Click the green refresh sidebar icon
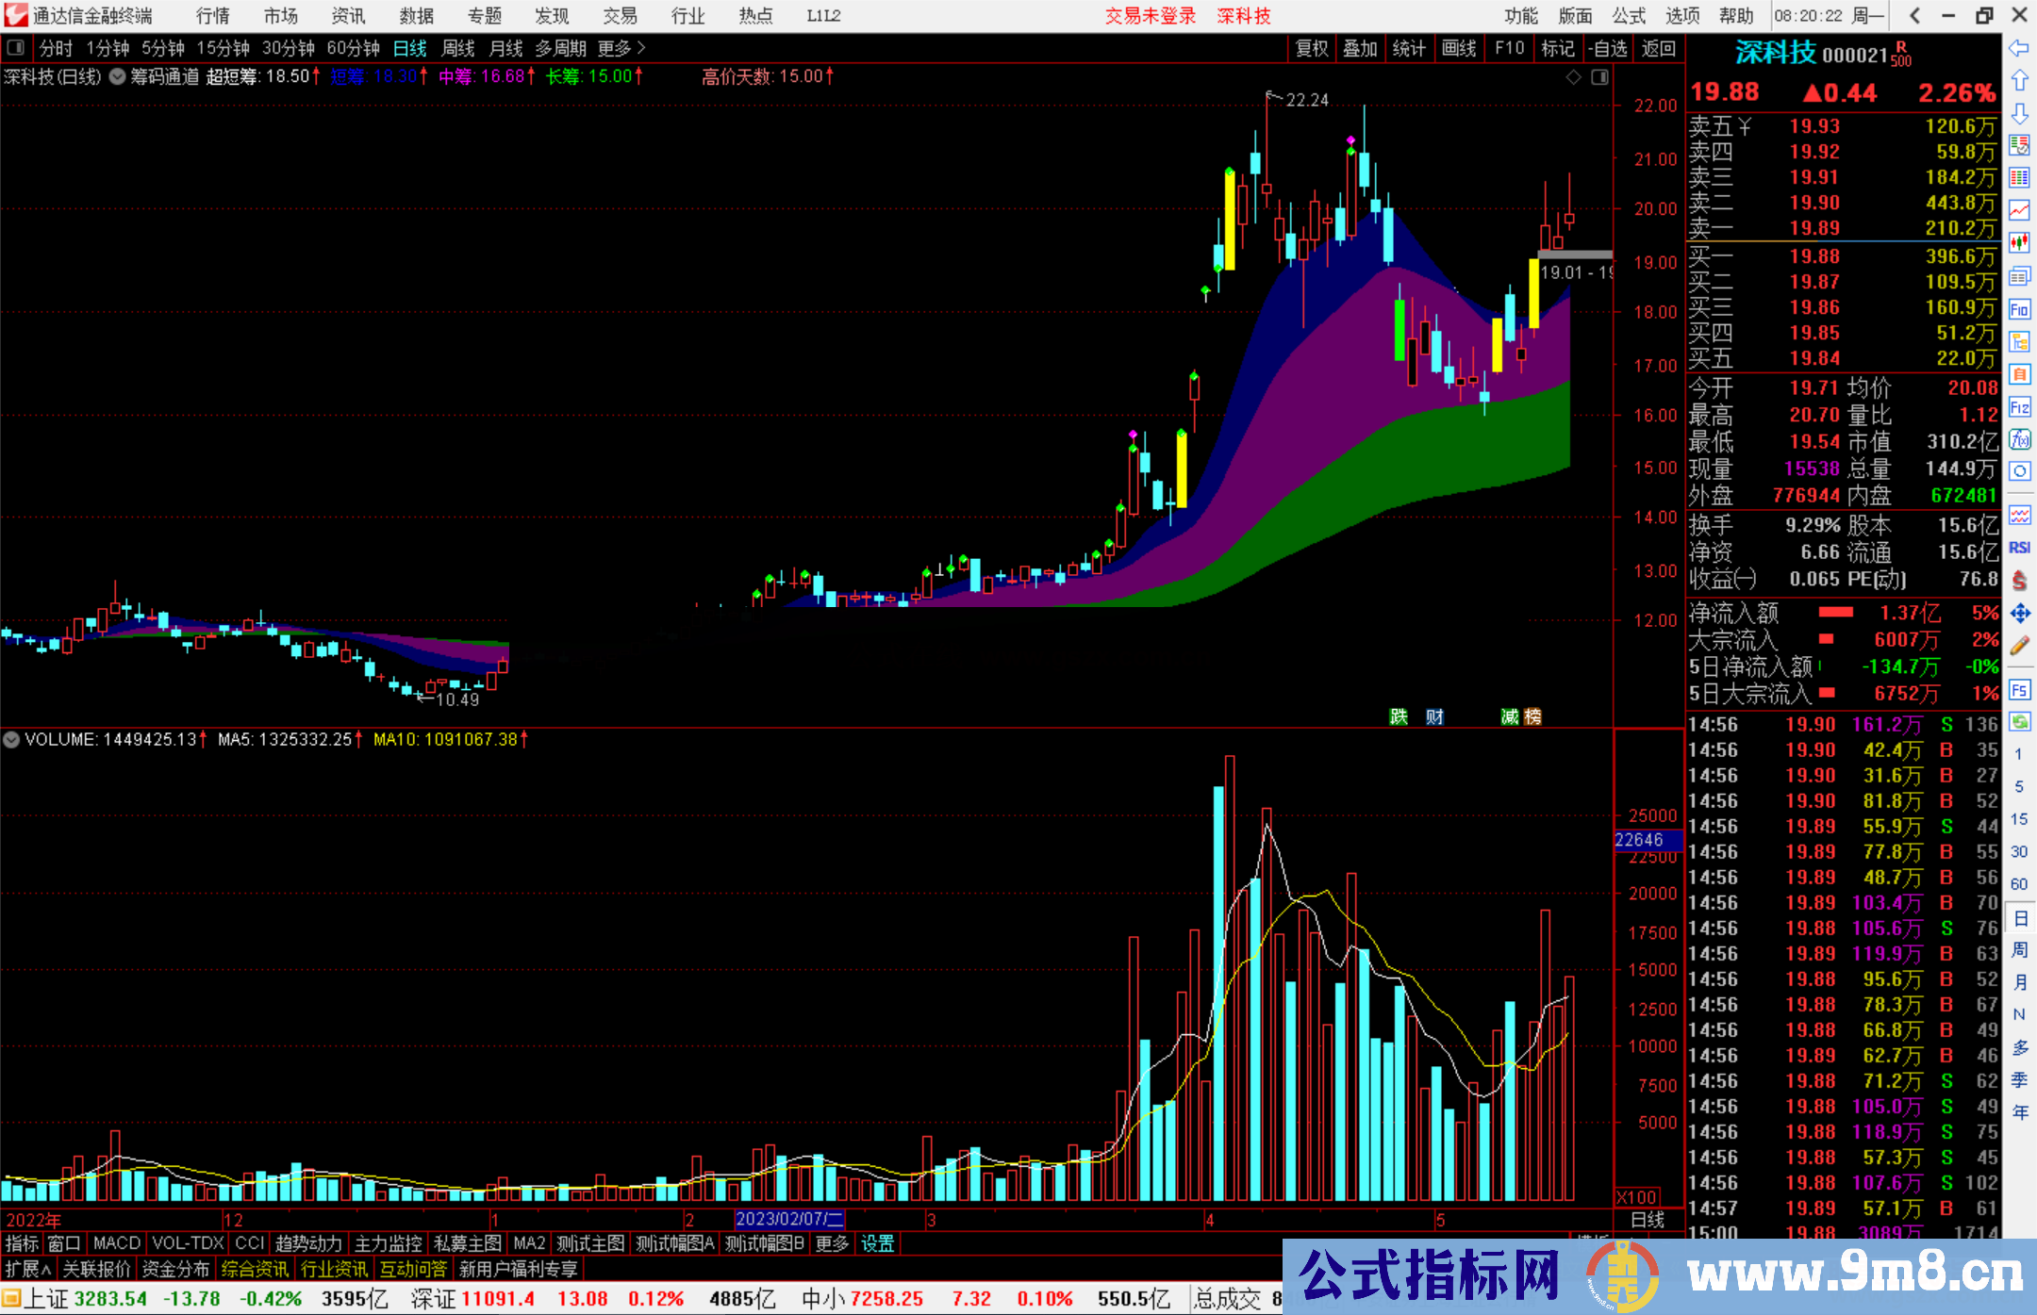This screenshot has height=1315, width=2037. (x=2019, y=722)
